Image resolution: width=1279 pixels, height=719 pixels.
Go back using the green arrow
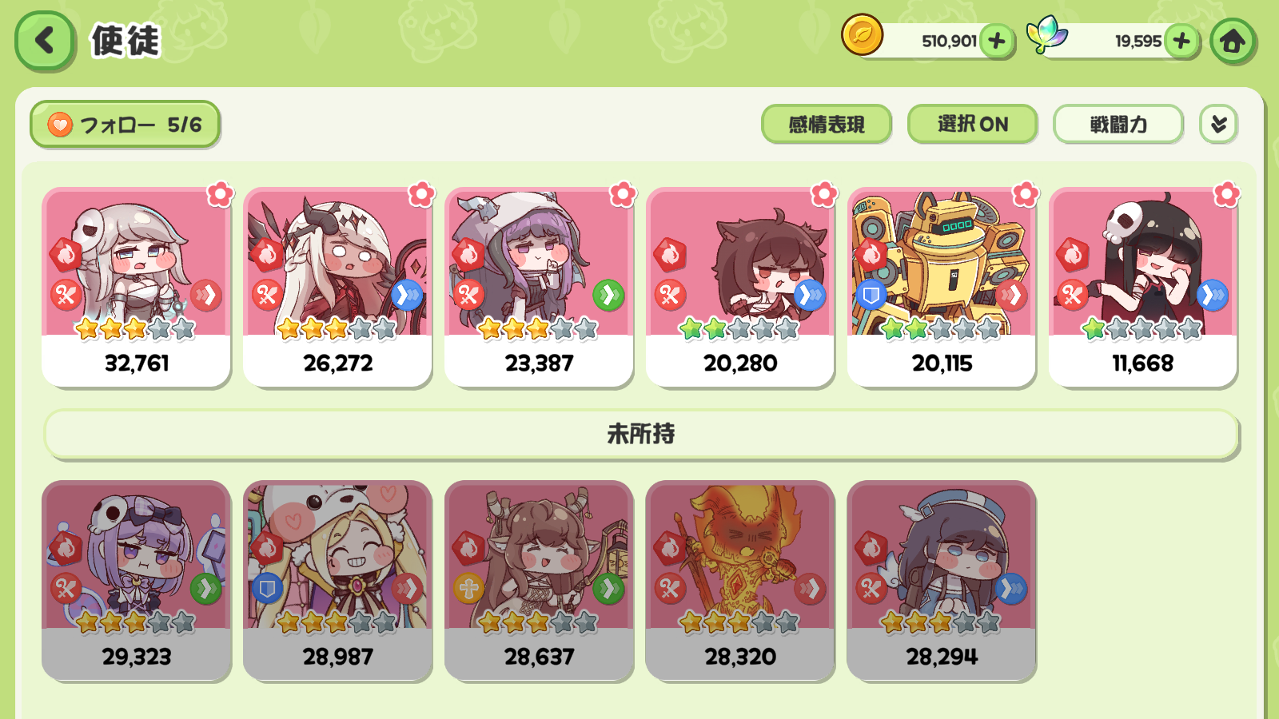[45, 40]
